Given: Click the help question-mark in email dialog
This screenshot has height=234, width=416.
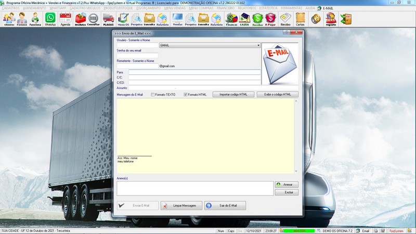Looking at the screenshot, I should click(287, 32).
